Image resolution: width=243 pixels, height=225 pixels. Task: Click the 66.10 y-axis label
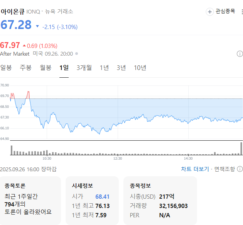(5, 128)
